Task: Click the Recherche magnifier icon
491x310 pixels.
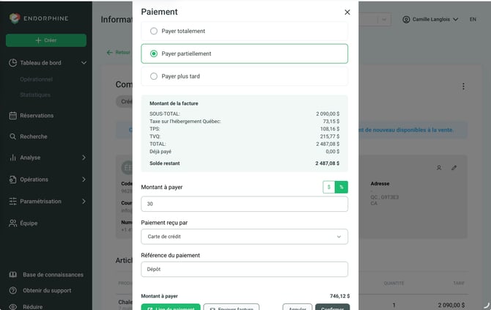Action: pos(13,136)
